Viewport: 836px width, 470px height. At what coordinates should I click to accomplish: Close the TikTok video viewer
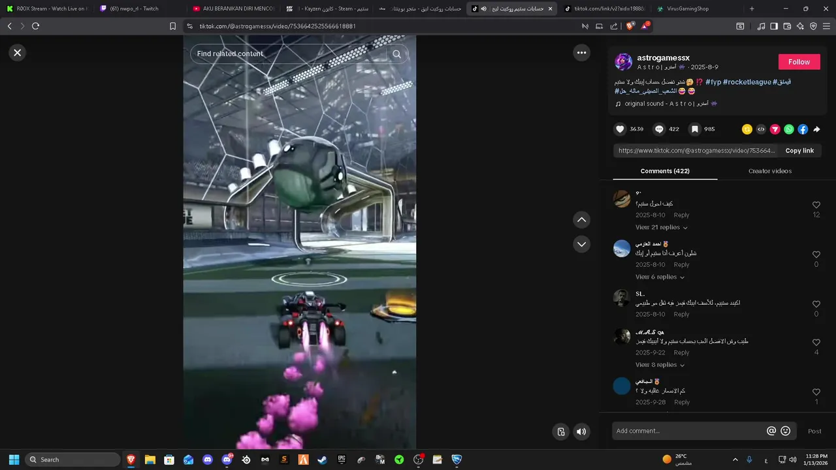(18, 53)
